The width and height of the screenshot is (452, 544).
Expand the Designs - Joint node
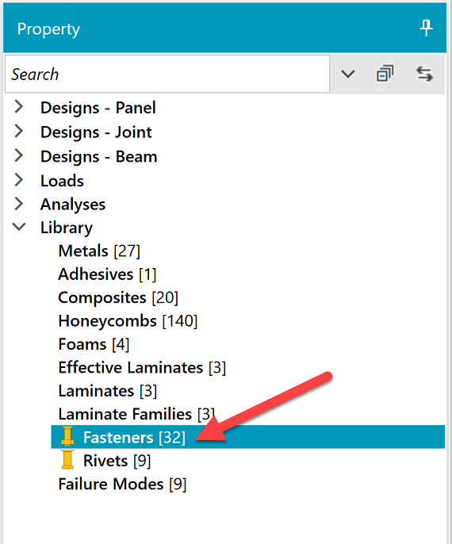click(19, 131)
